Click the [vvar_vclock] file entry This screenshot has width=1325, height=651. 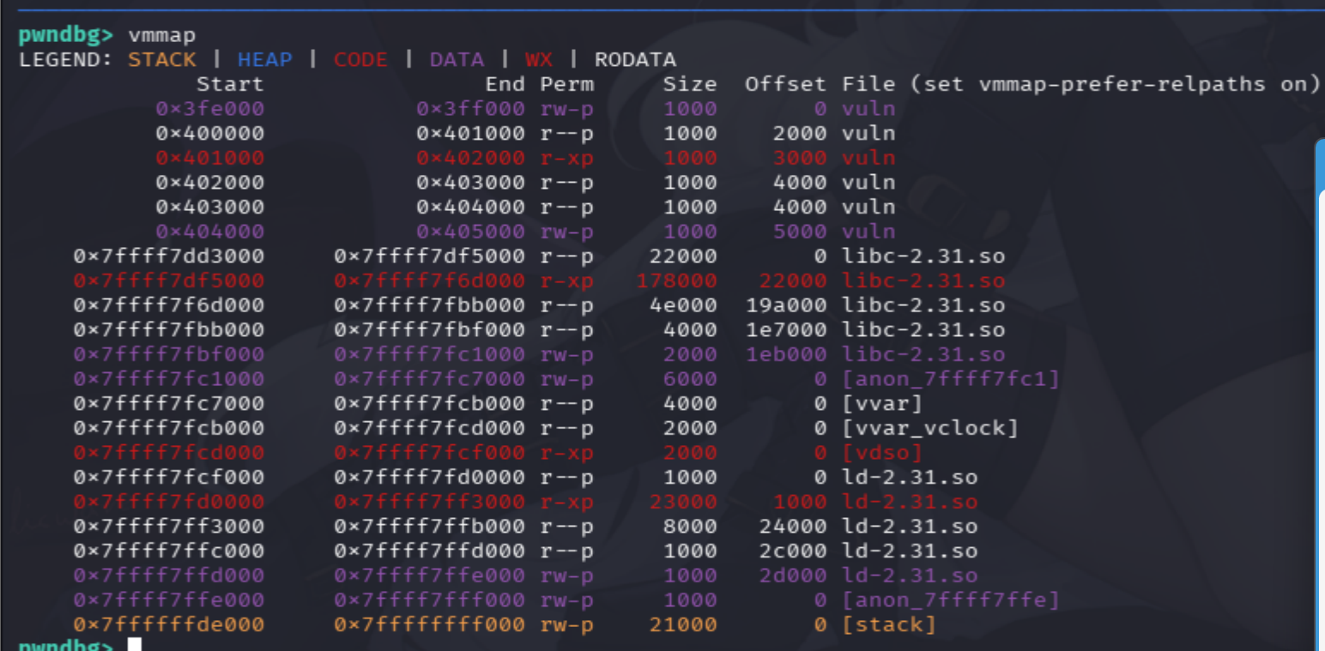[x=929, y=427]
